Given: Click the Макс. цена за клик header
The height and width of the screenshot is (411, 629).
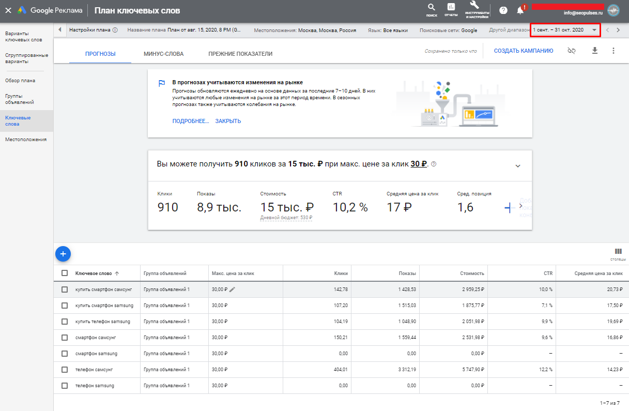Looking at the screenshot, I should [233, 273].
